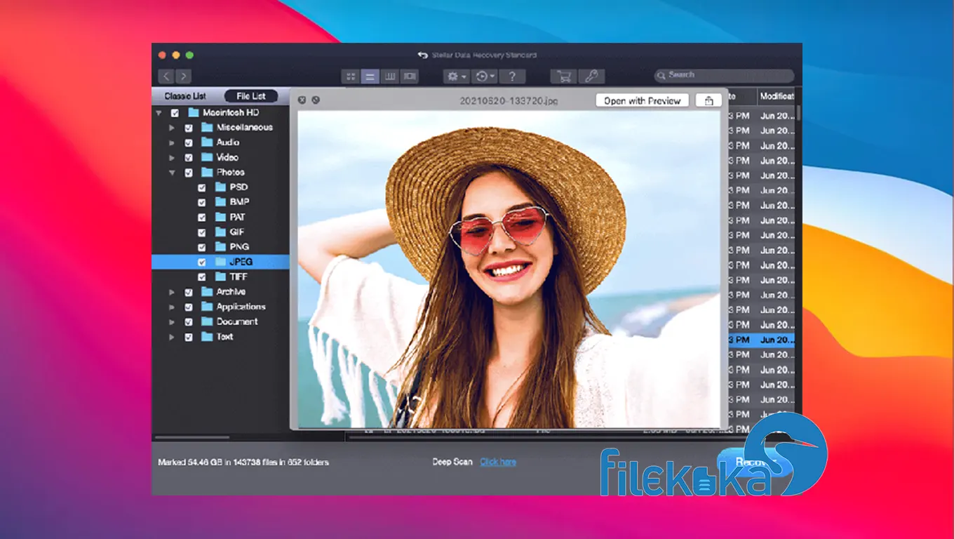Click the Macintosh HD folder icon
The height and width of the screenshot is (539, 954).
pyautogui.click(x=193, y=112)
